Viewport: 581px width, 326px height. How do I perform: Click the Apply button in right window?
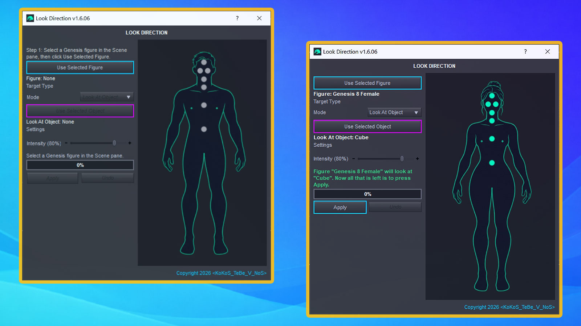pos(340,207)
